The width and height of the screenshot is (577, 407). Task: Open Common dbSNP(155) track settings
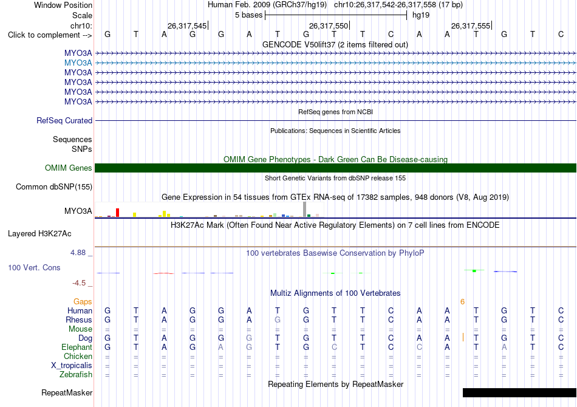(x=53, y=187)
